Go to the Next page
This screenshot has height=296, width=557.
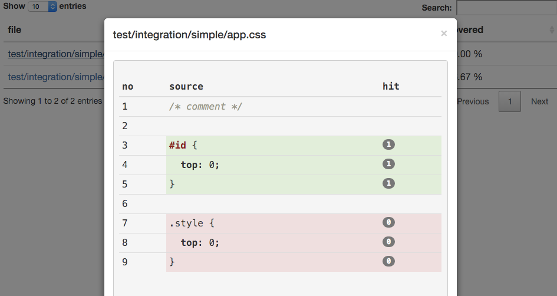[x=539, y=101]
